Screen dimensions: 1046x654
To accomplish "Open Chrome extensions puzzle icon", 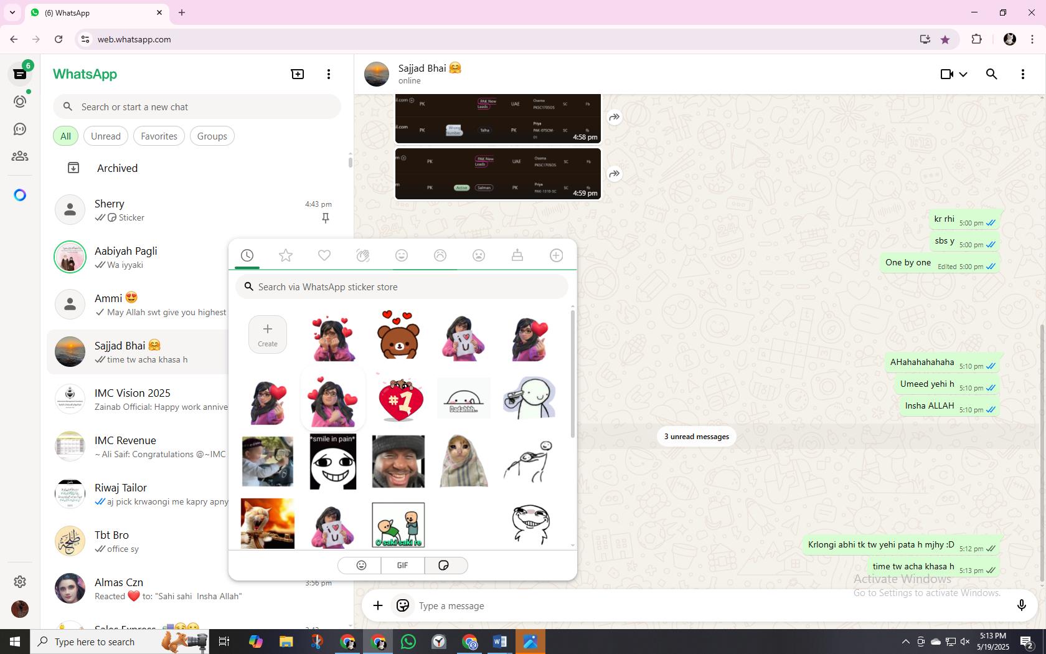I will (976, 39).
